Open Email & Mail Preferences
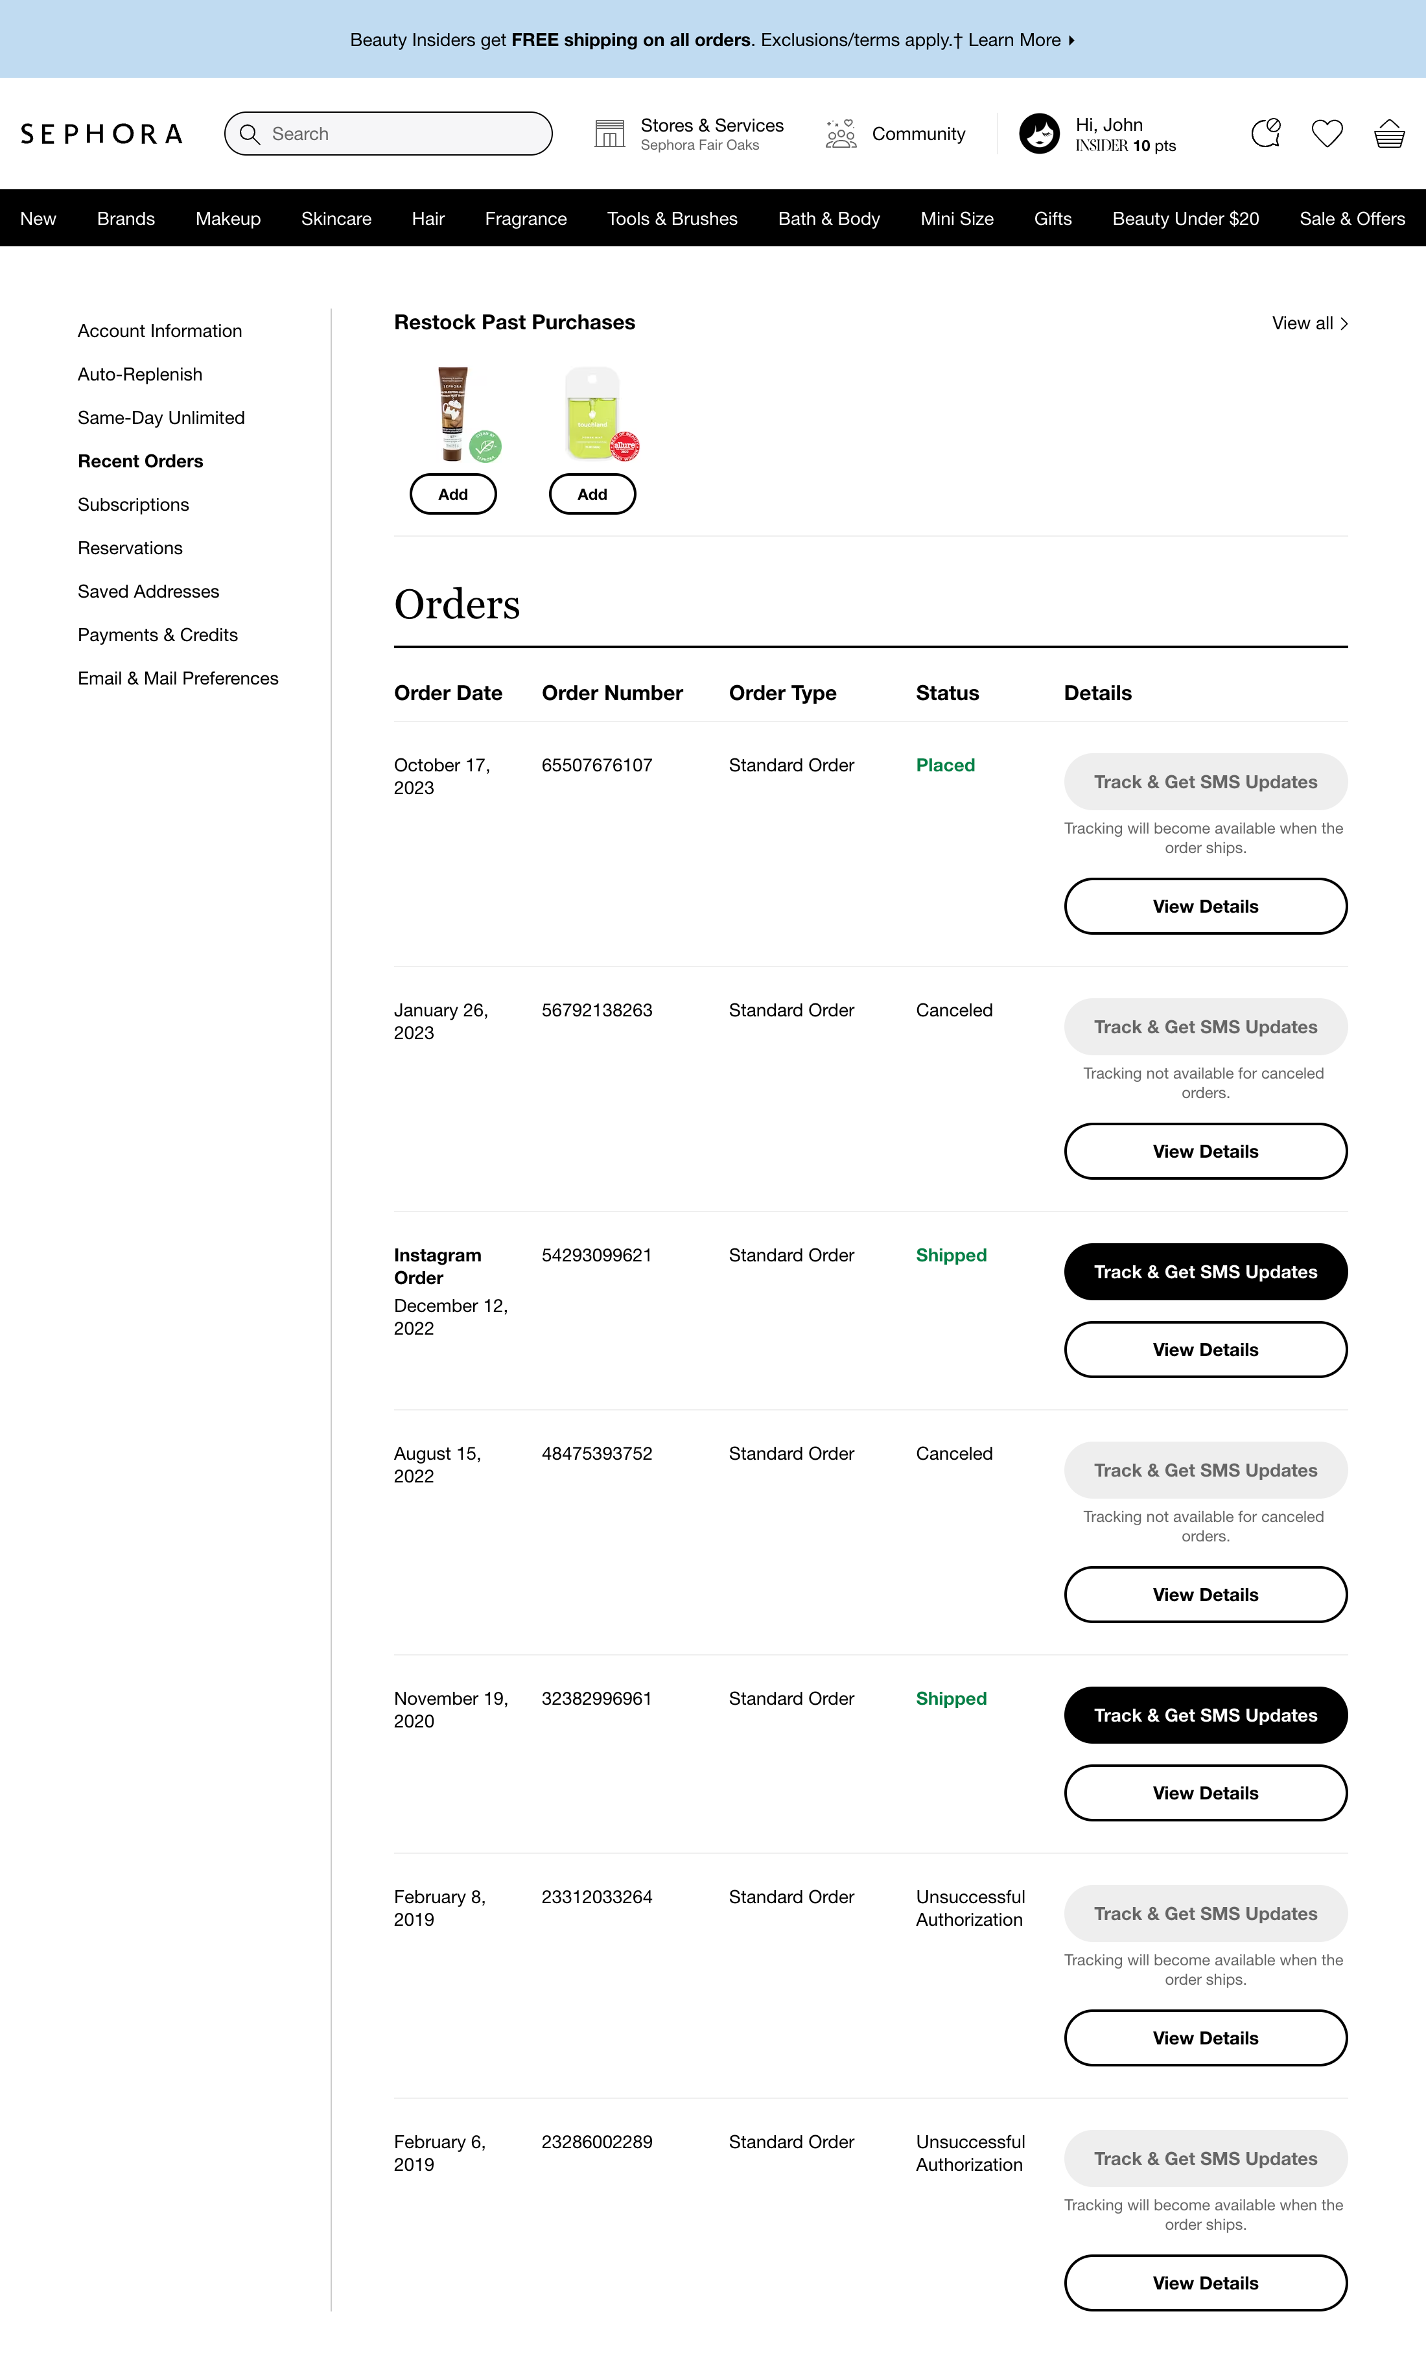 (x=179, y=678)
